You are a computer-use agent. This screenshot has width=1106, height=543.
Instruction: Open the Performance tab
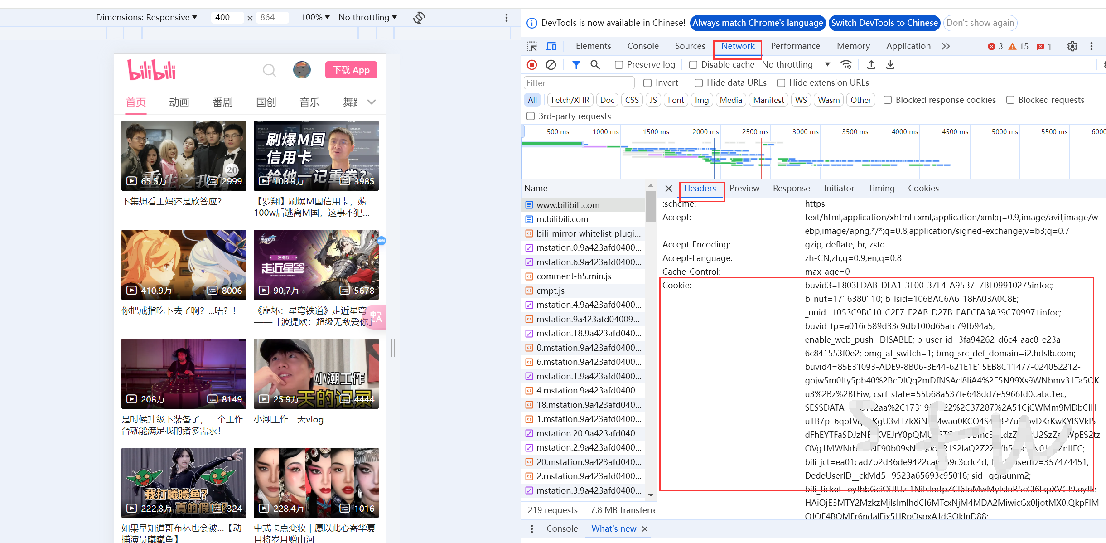(796, 46)
